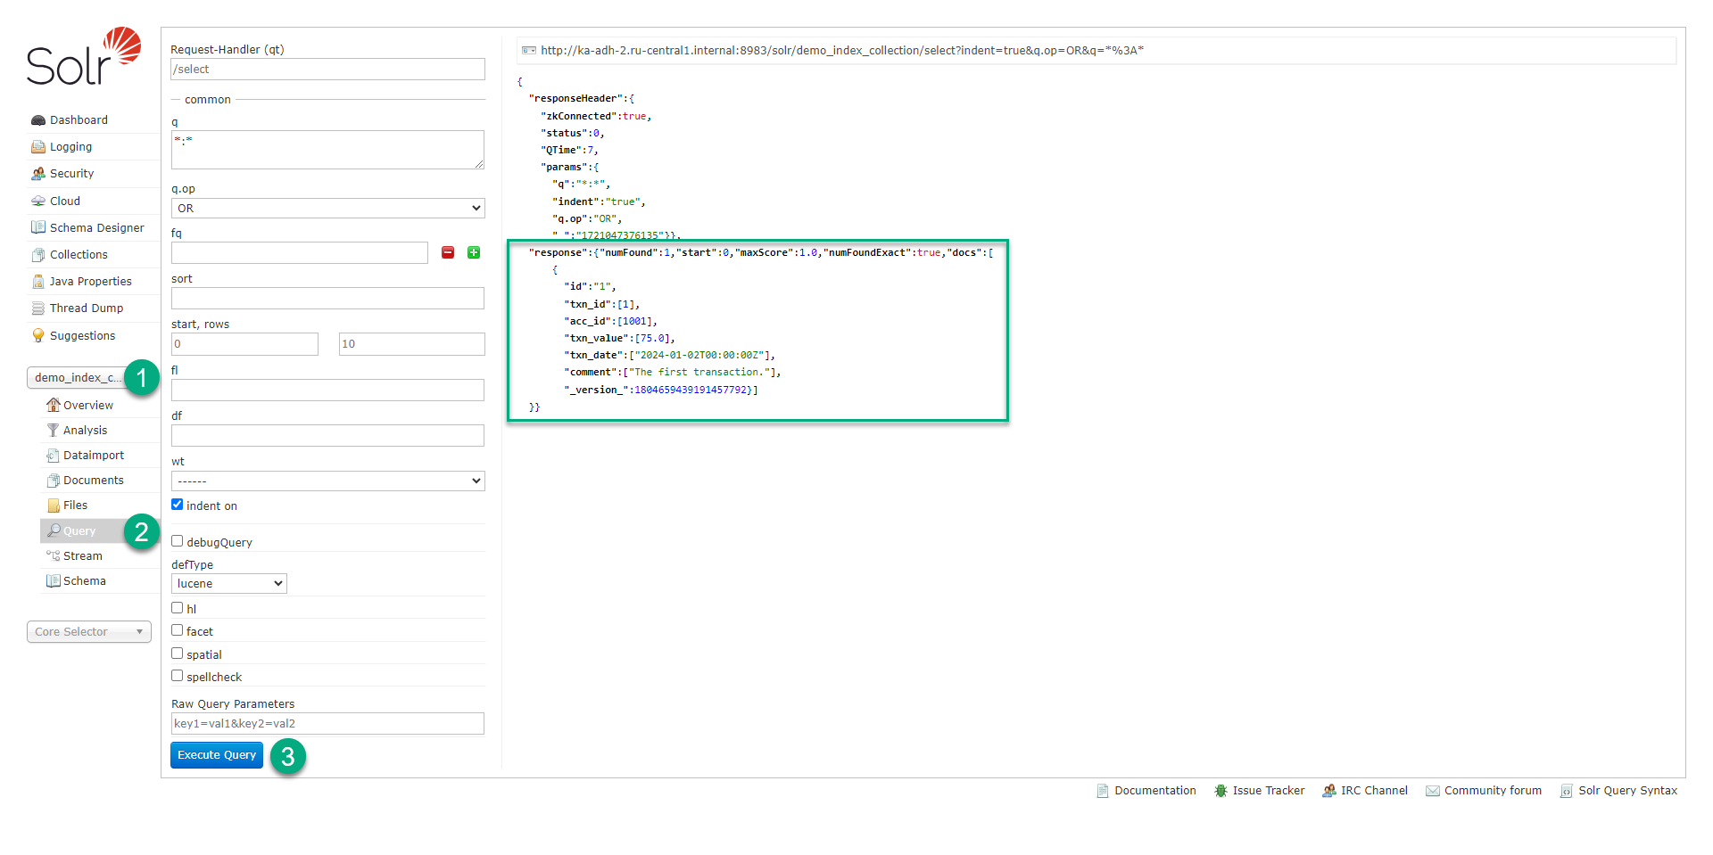Add filter query with green plus icon
Screen dimensions: 1713x855
click(474, 253)
